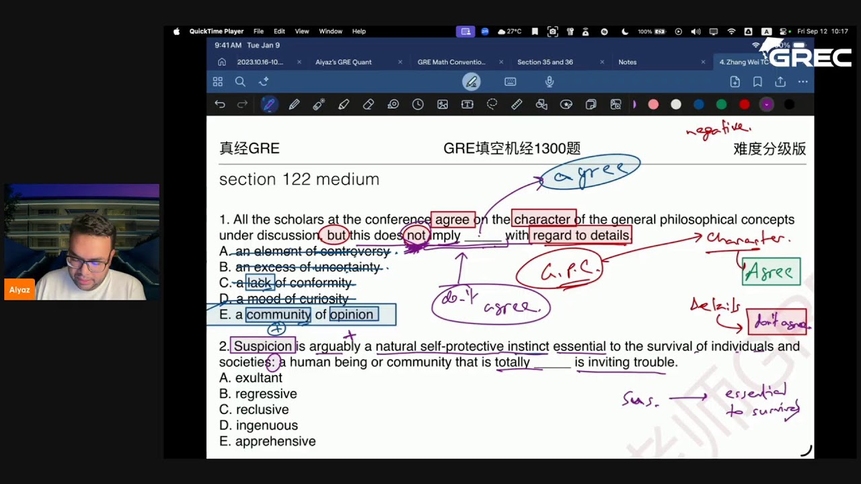The image size is (861, 484).
Task: Click answer choice 'B. regressive'
Action: tap(258, 394)
